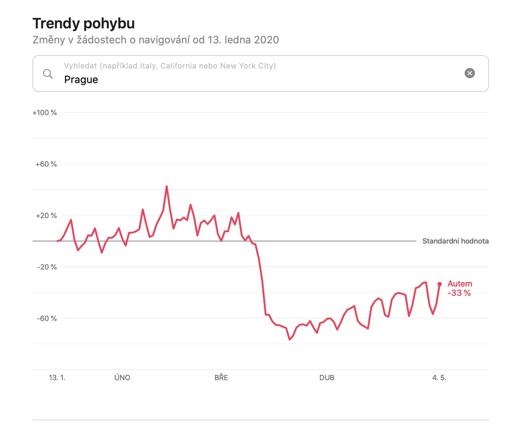Click the +20 % axis label
This screenshot has height=445, width=521.
tap(46, 216)
